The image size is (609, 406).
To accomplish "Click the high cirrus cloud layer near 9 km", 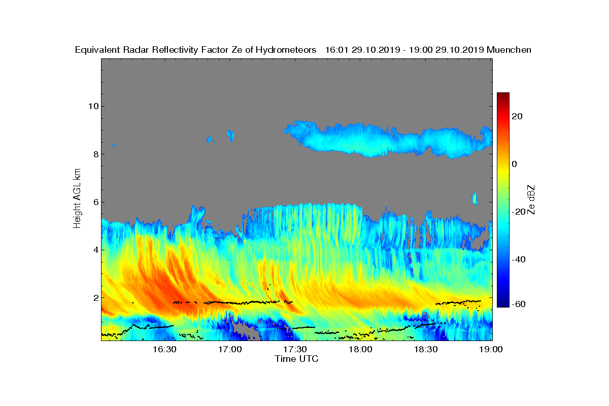I will coord(388,139).
